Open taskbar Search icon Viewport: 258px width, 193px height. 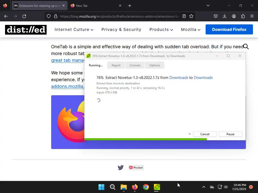[113, 187]
